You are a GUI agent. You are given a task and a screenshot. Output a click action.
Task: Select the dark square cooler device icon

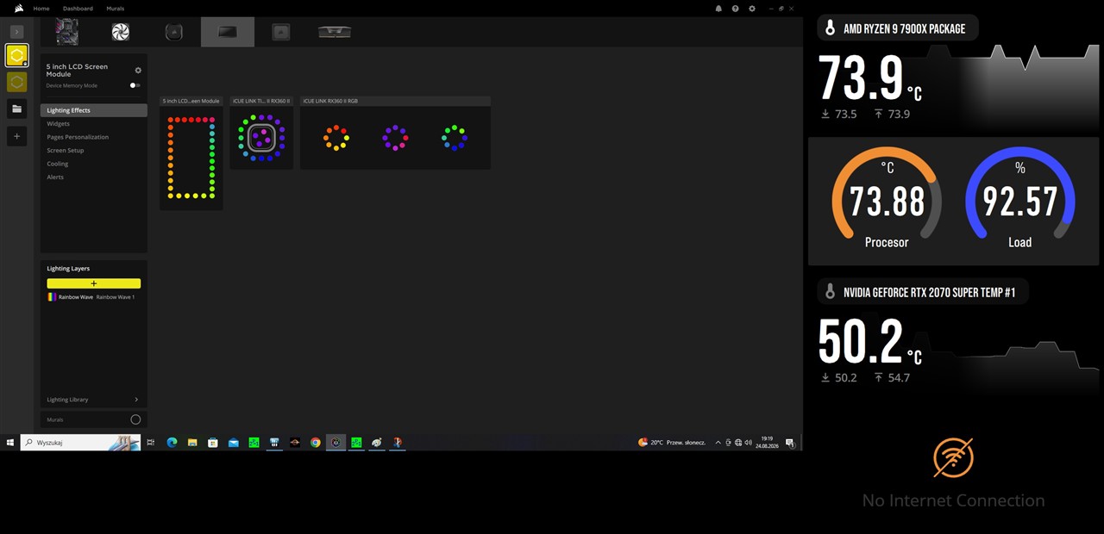pyautogui.click(x=280, y=32)
